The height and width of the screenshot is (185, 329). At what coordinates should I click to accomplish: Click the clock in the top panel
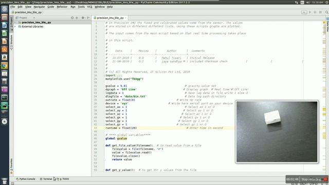(317, 2)
